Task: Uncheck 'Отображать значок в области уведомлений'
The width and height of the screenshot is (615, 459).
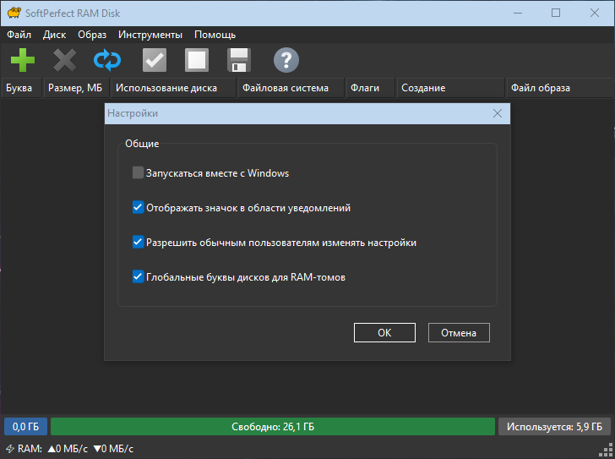Action: pos(139,207)
